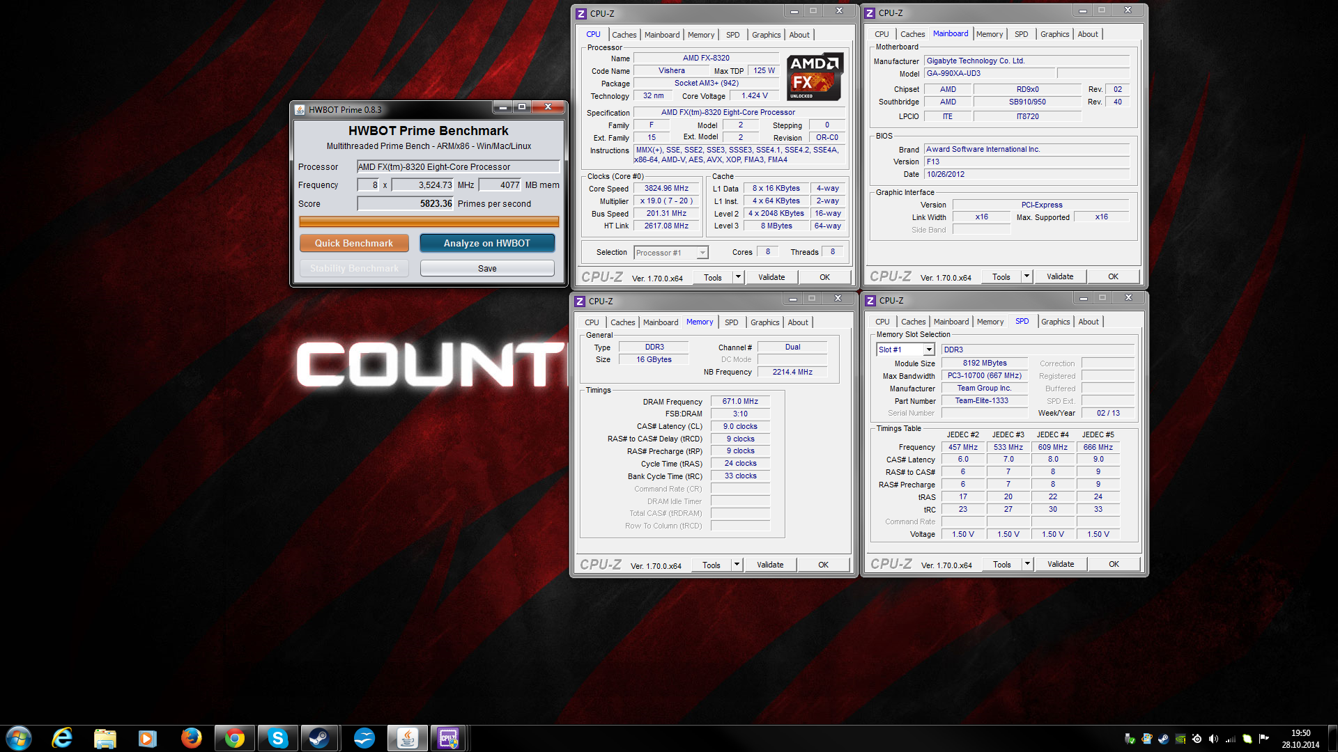The height and width of the screenshot is (752, 1338).
Task: Open the Windows Start menu orb
Action: pos(19,738)
